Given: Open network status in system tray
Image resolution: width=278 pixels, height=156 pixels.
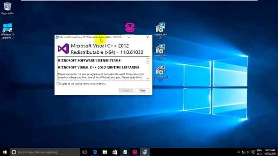Looking at the screenshot, I should (244, 152).
